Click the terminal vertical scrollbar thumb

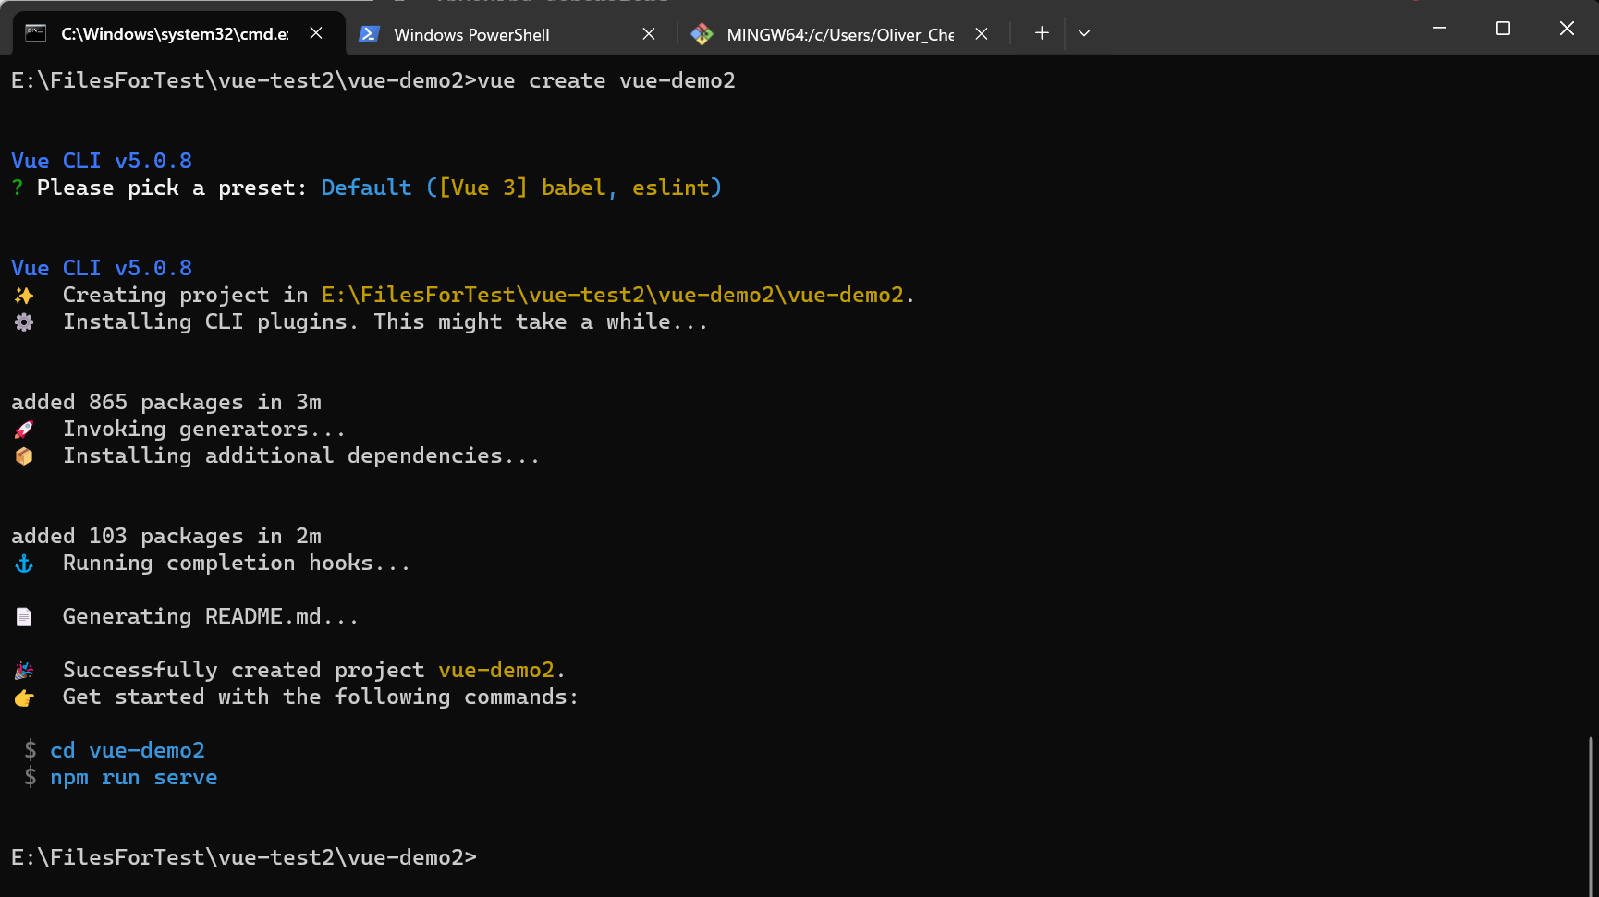click(x=1591, y=816)
